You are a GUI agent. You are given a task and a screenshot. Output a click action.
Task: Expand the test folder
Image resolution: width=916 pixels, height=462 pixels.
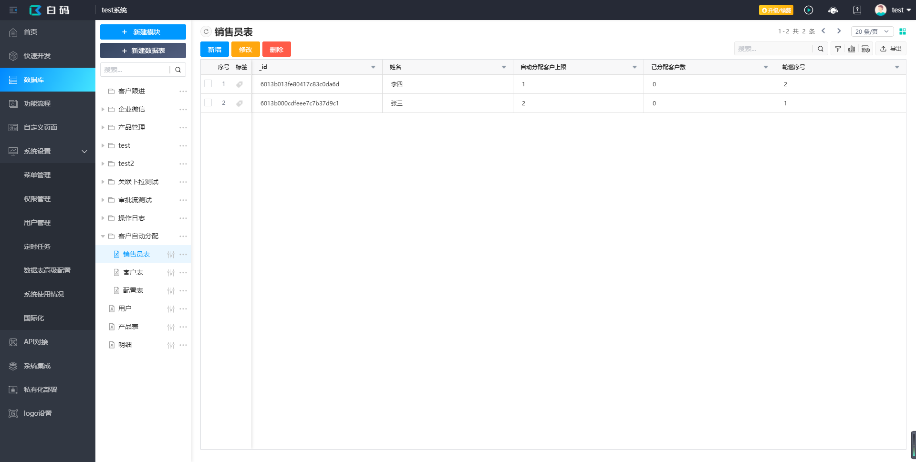tap(103, 145)
